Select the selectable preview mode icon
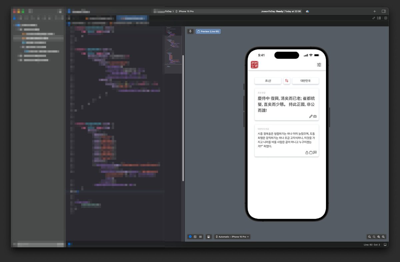Image resolution: width=400 pixels, height=262 pixels. point(196,237)
